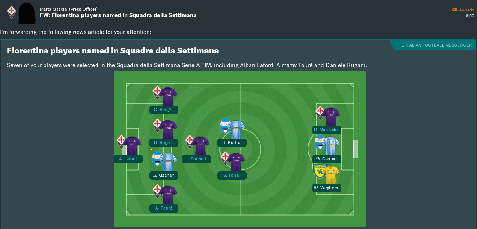The height and width of the screenshot is (229, 477).
Task: Select the G. Caprari name label
Action: pos(326,159)
